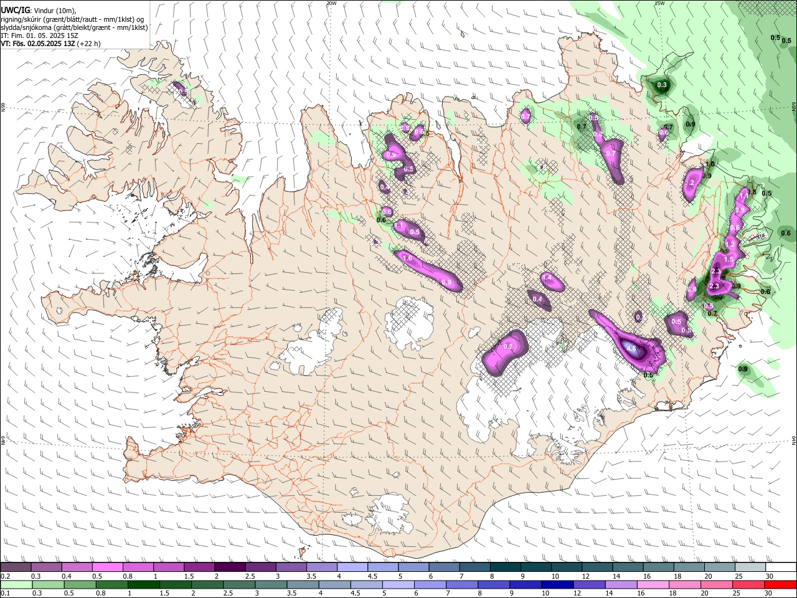Select the purple 12 swatch, bottom legend row
The width and height of the screenshot is (797, 598).
pyautogui.click(x=589, y=584)
